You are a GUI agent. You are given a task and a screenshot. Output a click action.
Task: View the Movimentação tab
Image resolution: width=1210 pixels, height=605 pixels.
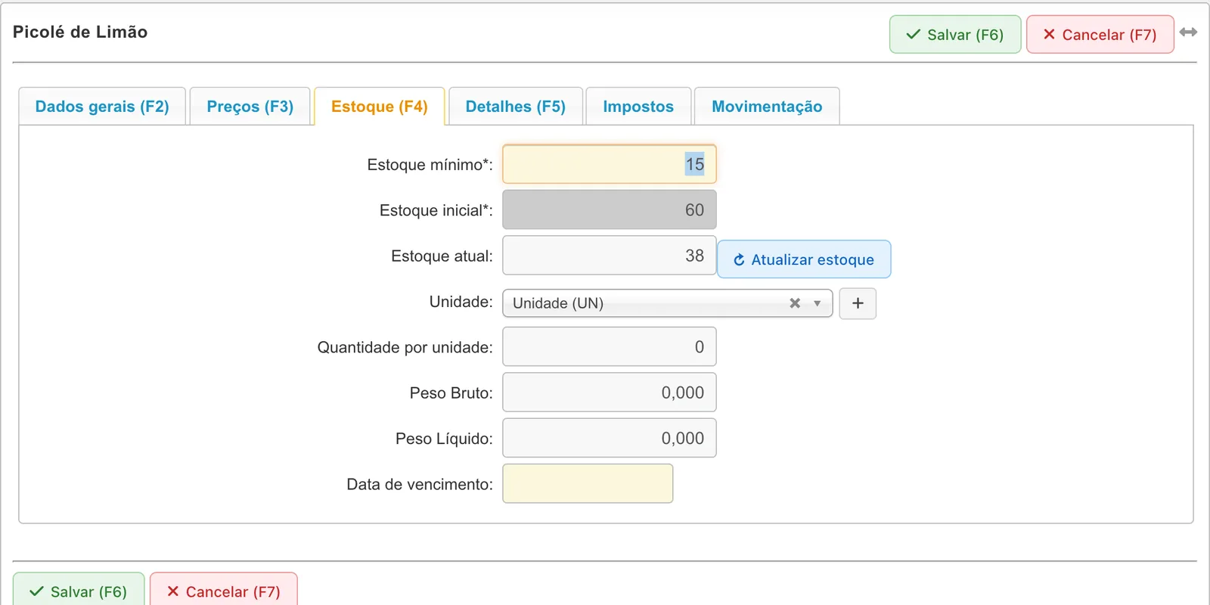767,107
